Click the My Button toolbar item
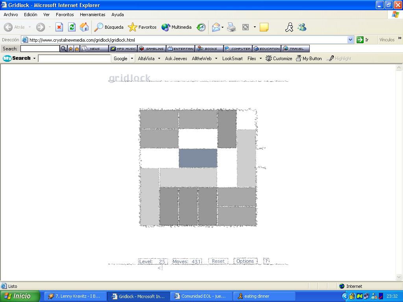 pyautogui.click(x=309, y=58)
